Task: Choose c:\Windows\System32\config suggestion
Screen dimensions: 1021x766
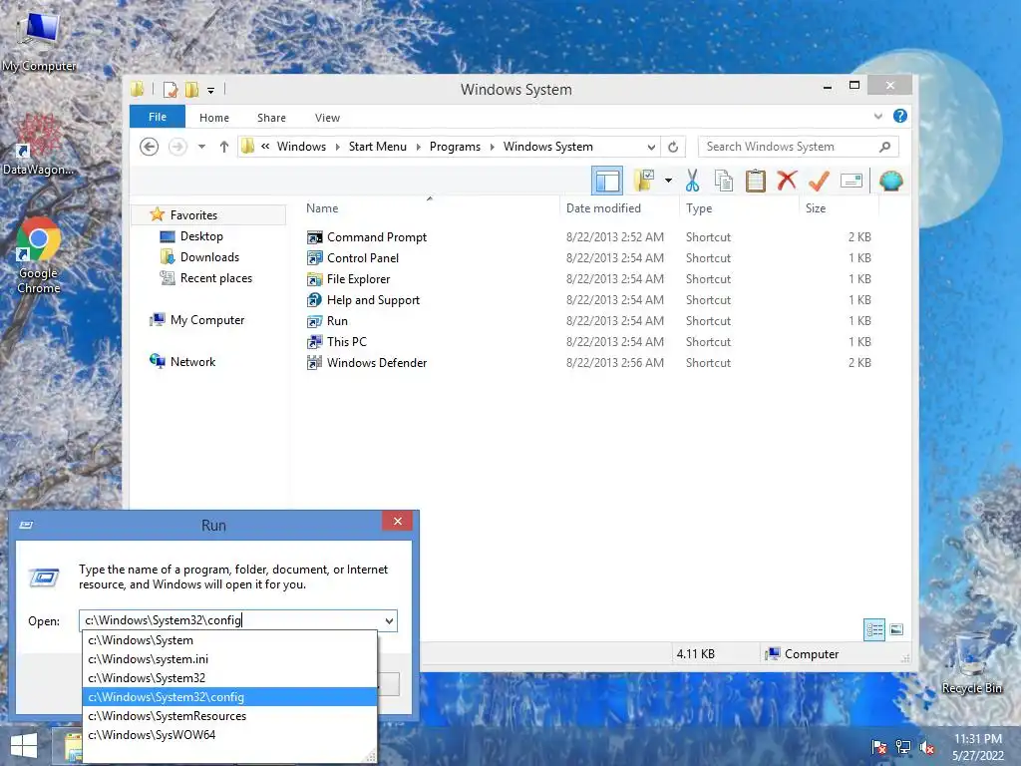Action: (230, 697)
